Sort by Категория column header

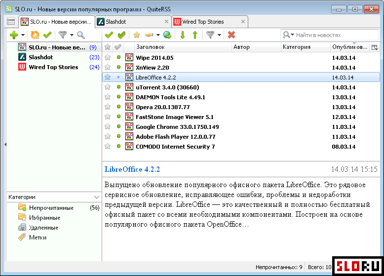[x=306, y=47]
